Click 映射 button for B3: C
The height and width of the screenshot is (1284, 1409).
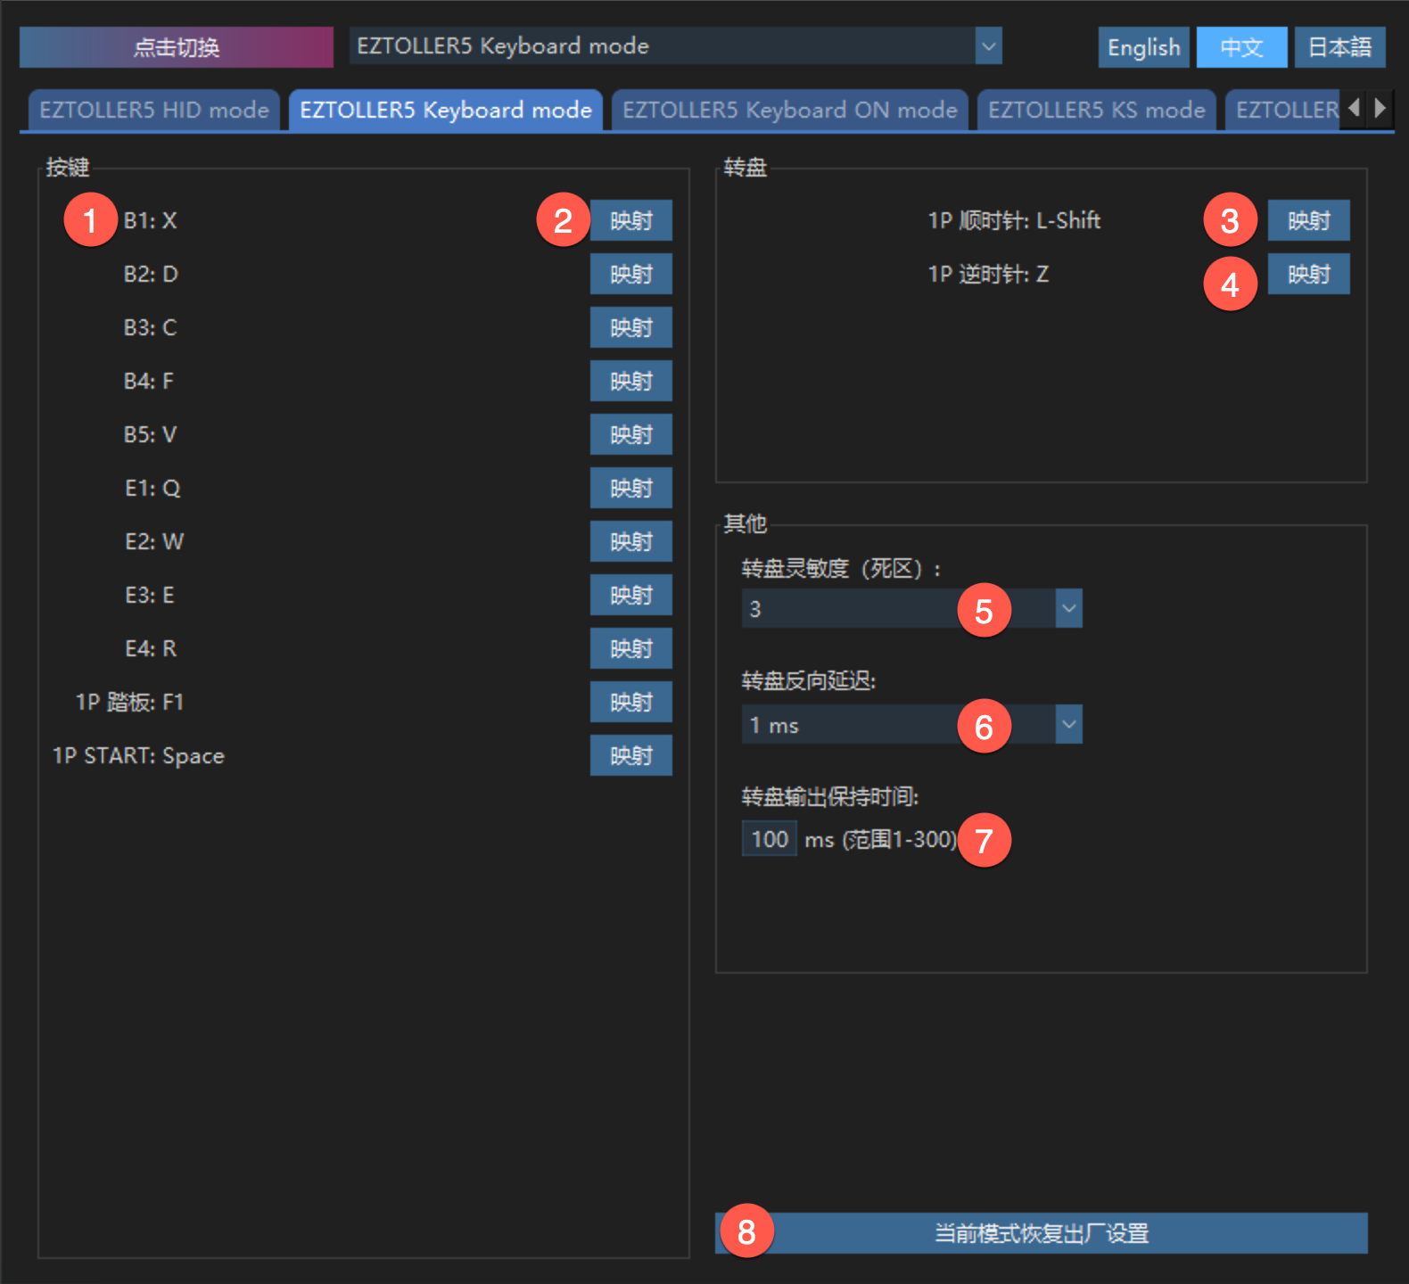coord(631,327)
